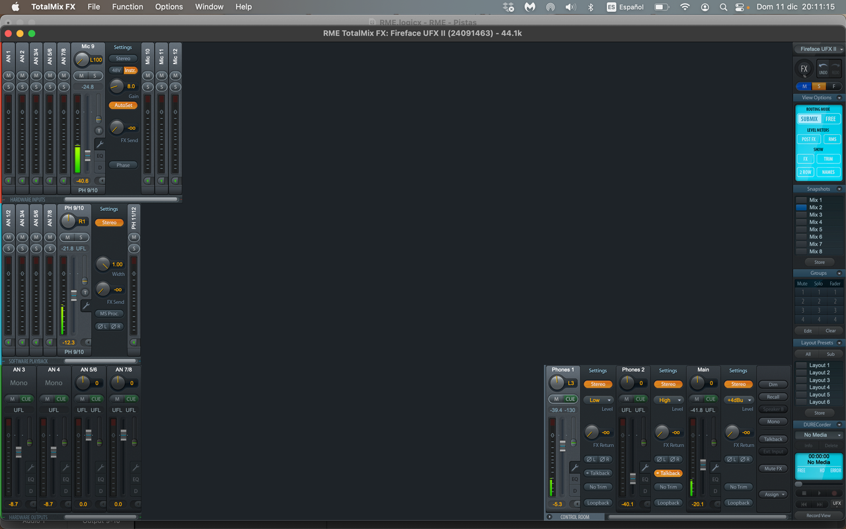Toggle 48V phantom power on Mic 9
The image size is (846, 529).
(x=116, y=70)
